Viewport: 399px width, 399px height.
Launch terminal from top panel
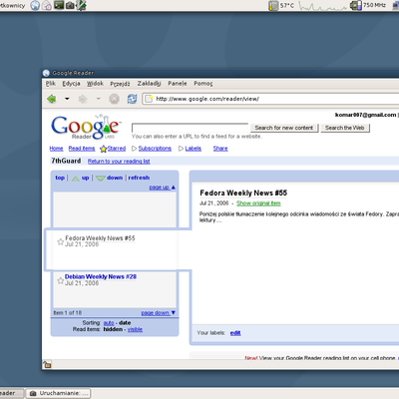point(59,5)
